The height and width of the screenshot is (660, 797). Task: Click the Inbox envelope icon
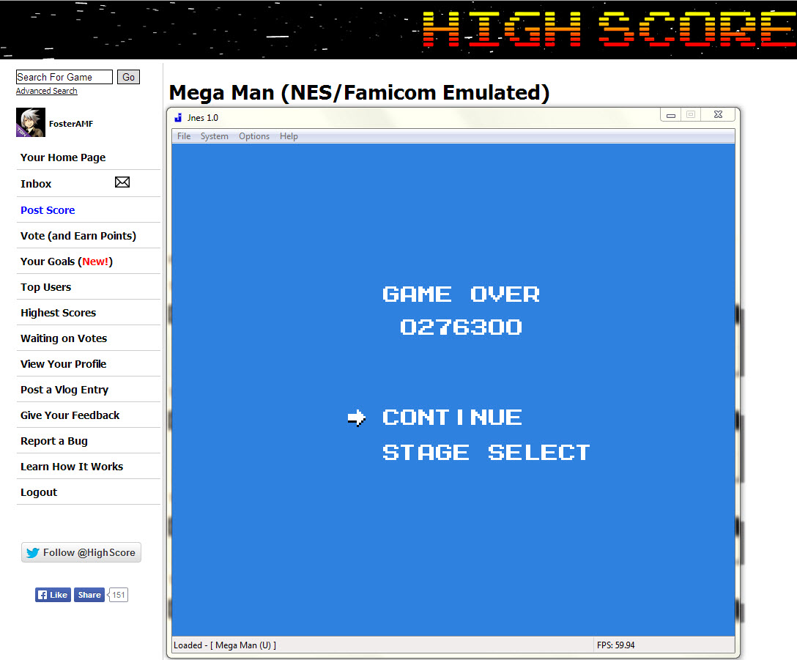(x=122, y=182)
